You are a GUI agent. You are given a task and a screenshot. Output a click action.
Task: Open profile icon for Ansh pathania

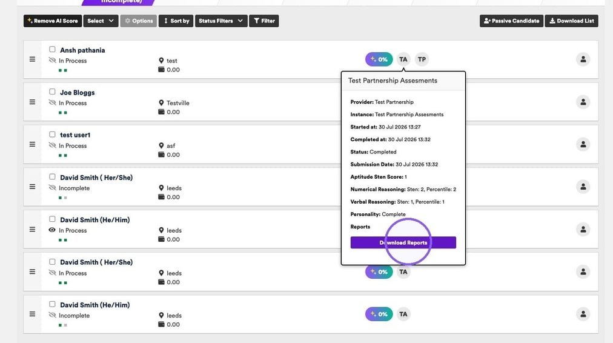(x=583, y=59)
